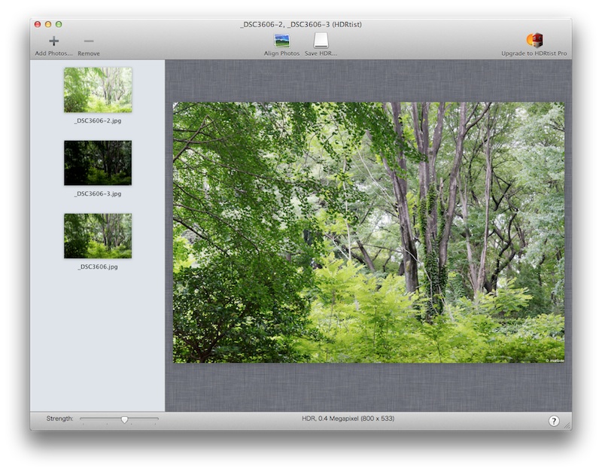The width and height of the screenshot is (602, 472).
Task: Click the window resize grip corner
Action: 567,426
